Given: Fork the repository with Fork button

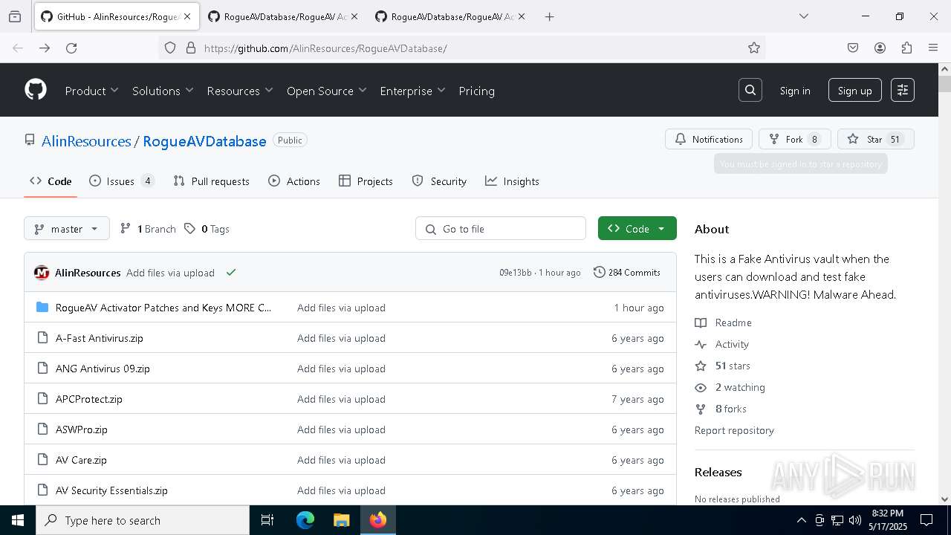Looking at the screenshot, I should click(x=794, y=139).
